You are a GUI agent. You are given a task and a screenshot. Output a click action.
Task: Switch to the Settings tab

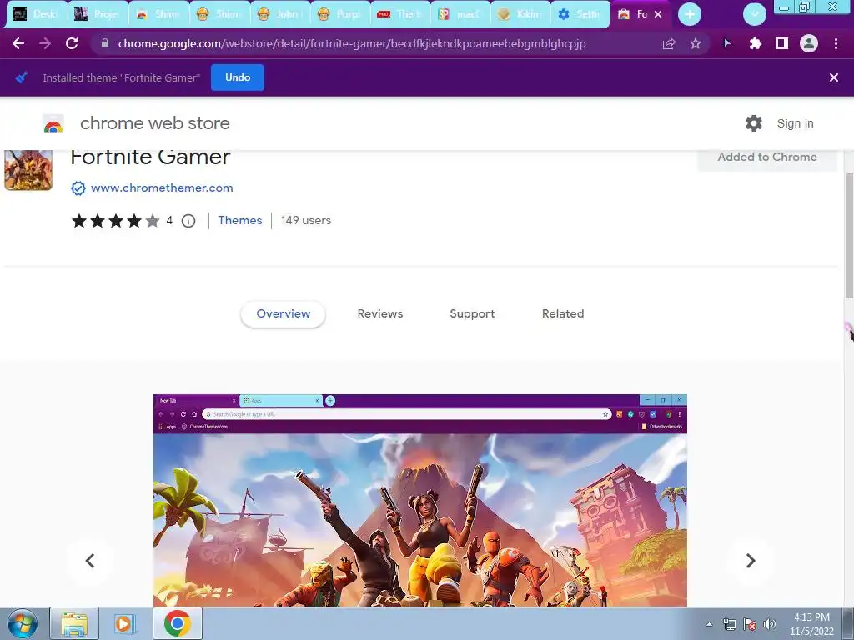click(x=580, y=14)
